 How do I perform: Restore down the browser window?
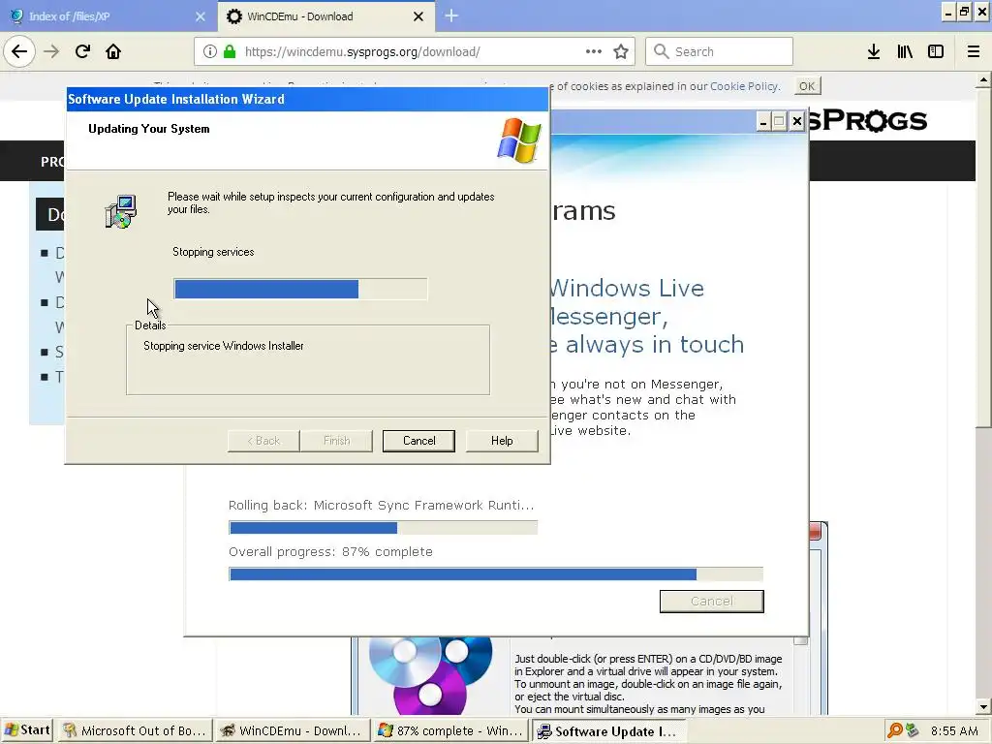[x=964, y=12]
